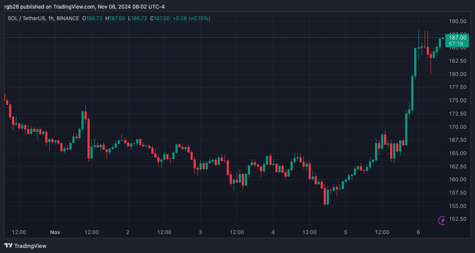Click the purple lightning bolt icon
Screen dimensions: 475x253
pyautogui.click(x=442, y=220)
